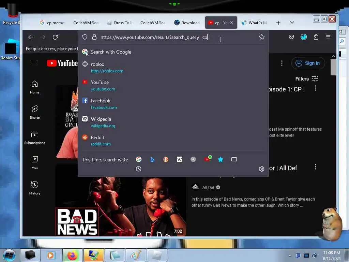Search this time with Google icon
Screen dimensions: 349x262
[139, 159]
